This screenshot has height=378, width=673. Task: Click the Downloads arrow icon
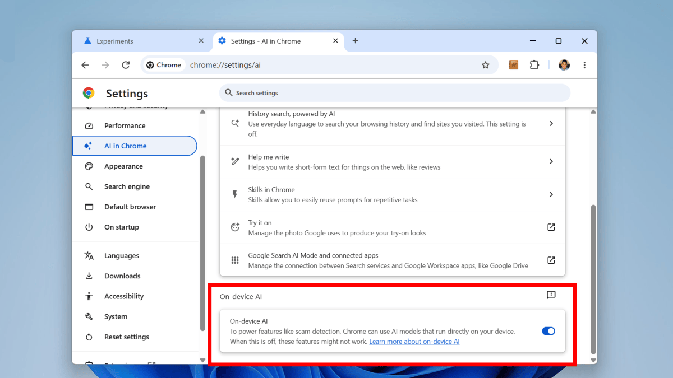point(89,276)
